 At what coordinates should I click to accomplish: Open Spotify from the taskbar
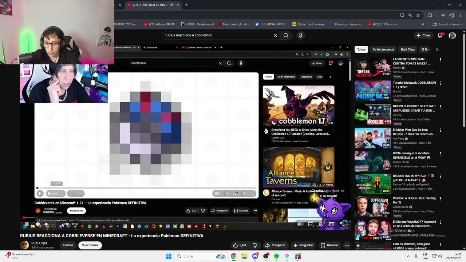click(x=276, y=256)
